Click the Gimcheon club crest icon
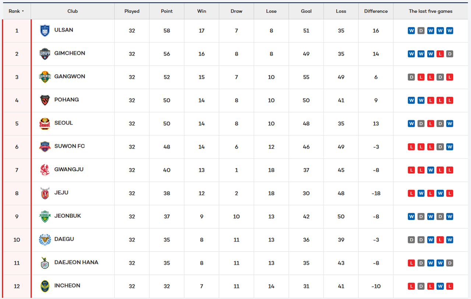The width and height of the screenshot is (471, 299). [45, 54]
